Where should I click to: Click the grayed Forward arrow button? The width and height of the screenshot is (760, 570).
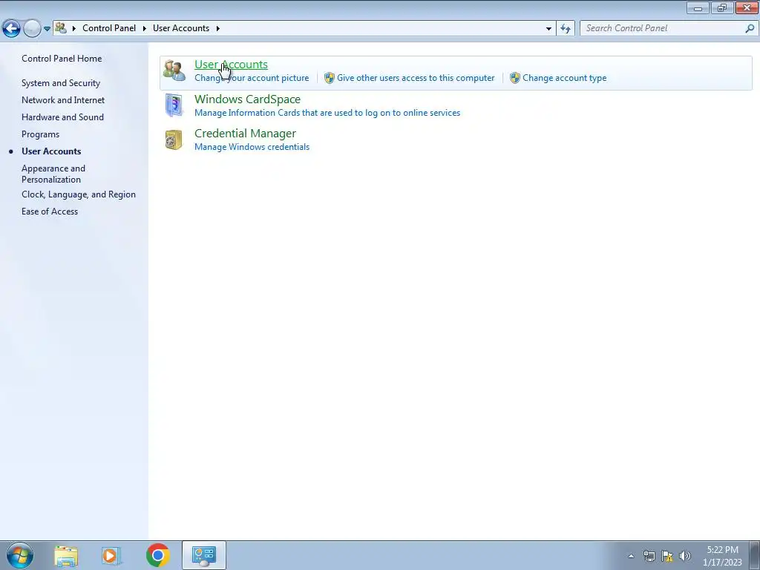click(x=32, y=29)
